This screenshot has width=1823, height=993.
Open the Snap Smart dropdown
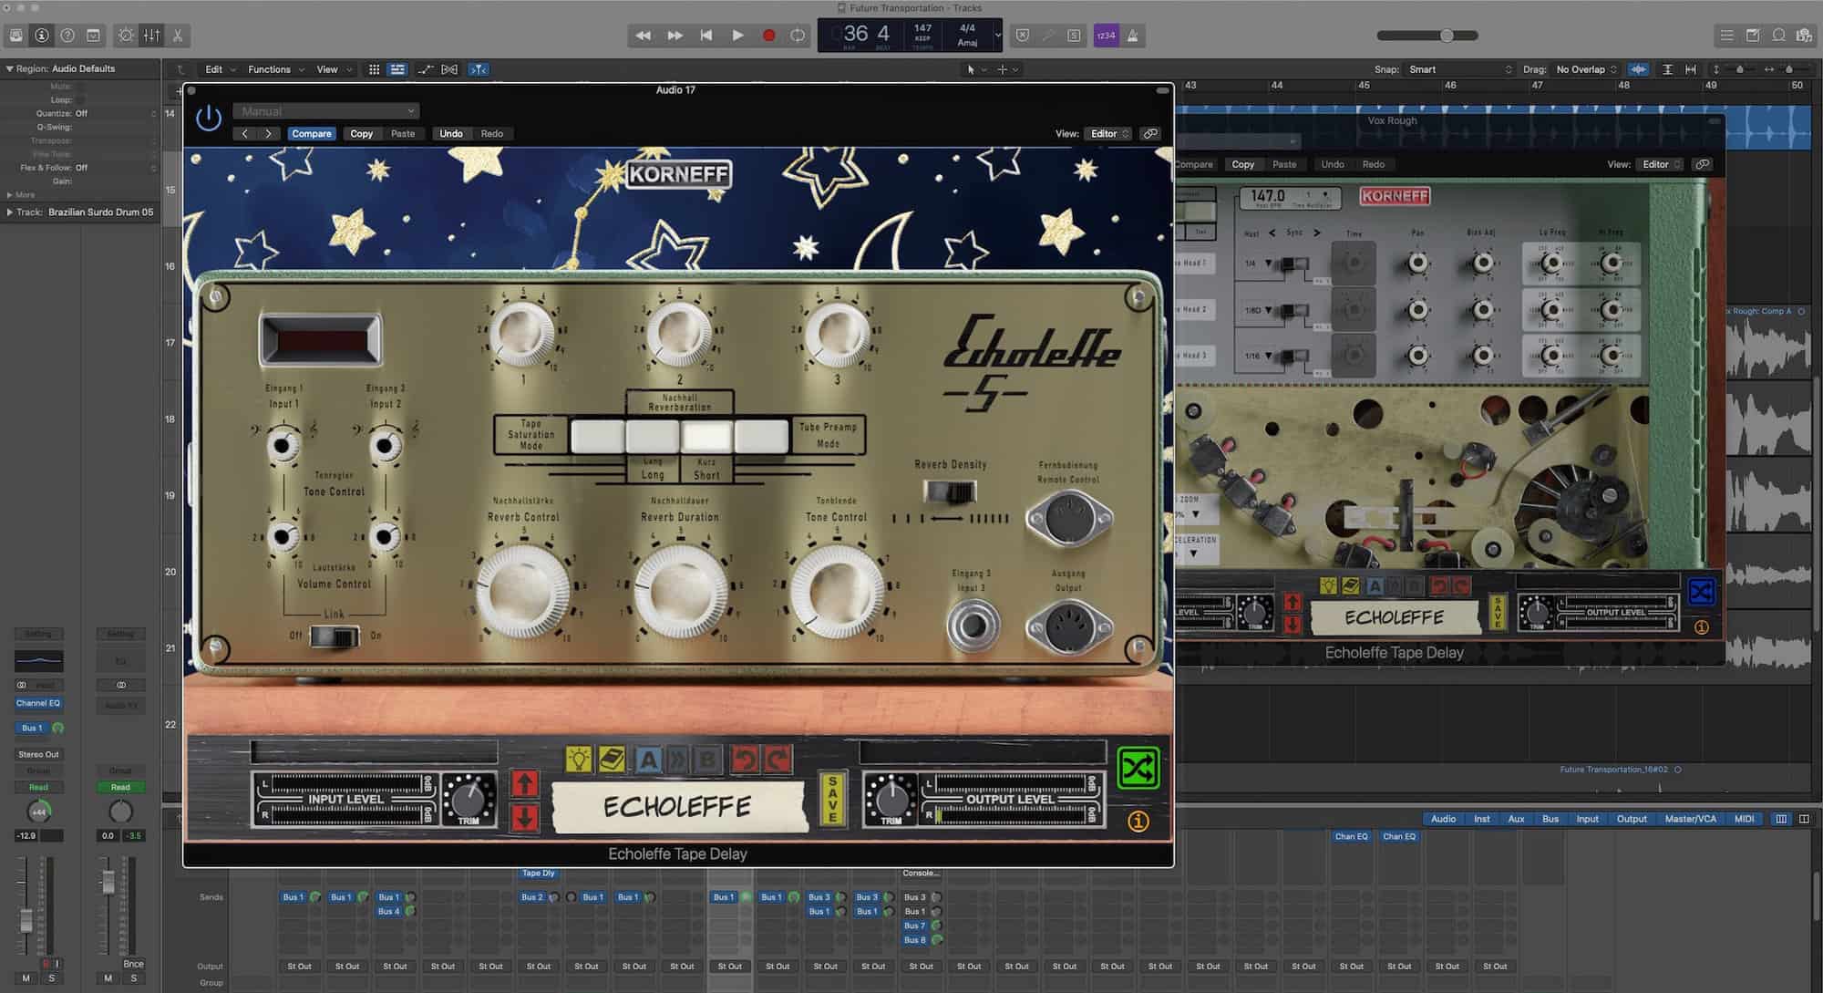point(1459,69)
